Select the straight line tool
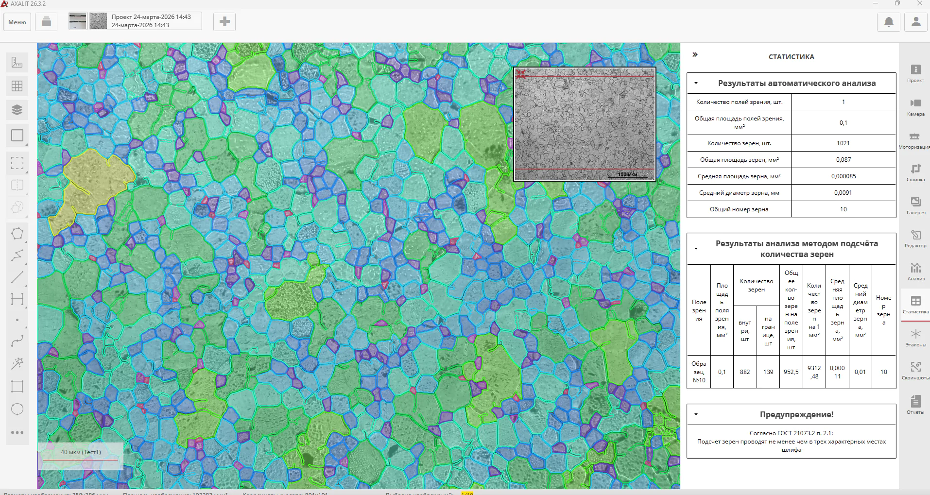The height and width of the screenshot is (495, 930). [x=17, y=277]
